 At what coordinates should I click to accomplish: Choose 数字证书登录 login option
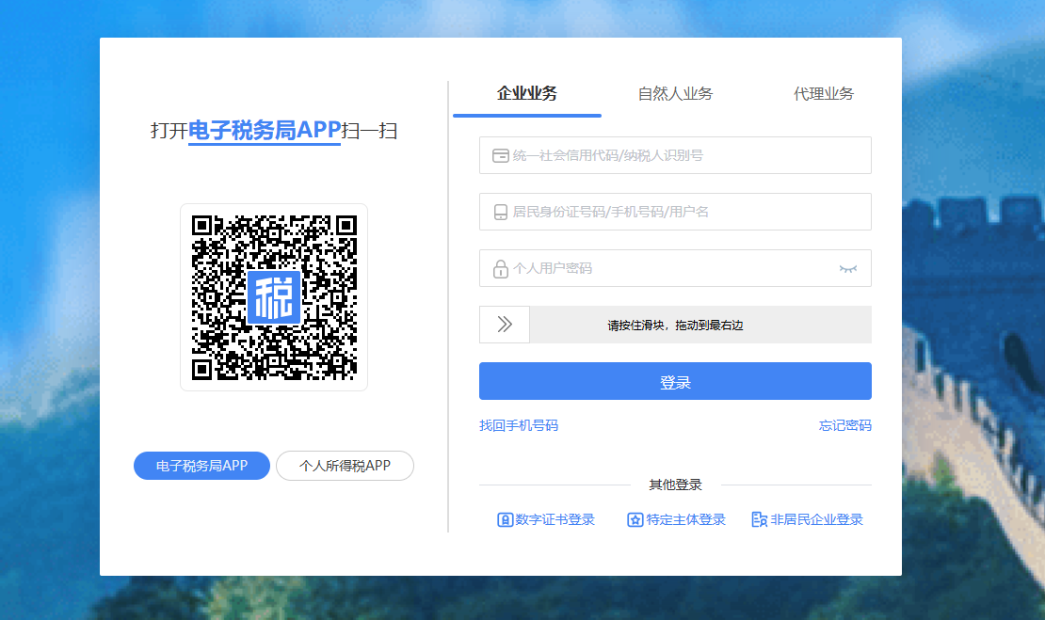[546, 519]
